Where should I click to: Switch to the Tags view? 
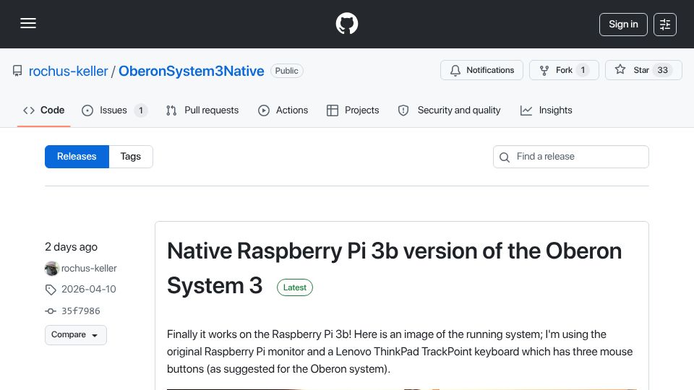(x=131, y=157)
